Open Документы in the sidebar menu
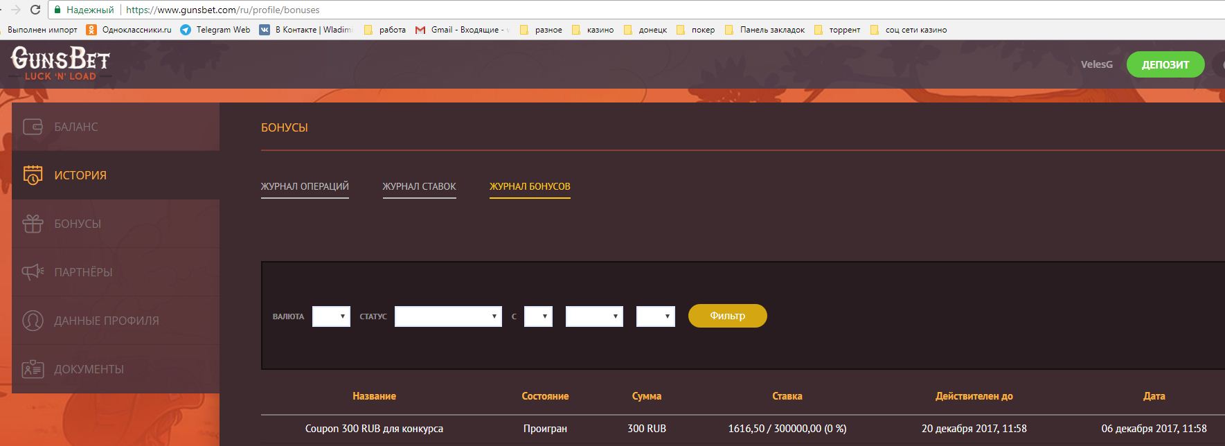This screenshot has width=1225, height=446. click(x=116, y=369)
